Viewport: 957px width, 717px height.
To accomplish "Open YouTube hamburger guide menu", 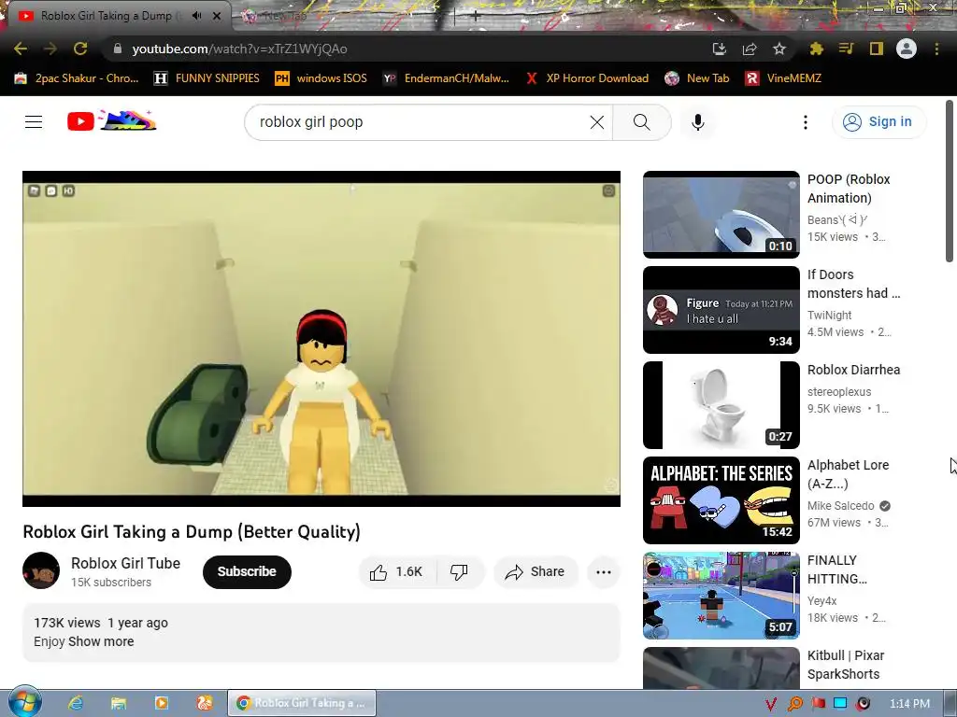I will point(34,122).
